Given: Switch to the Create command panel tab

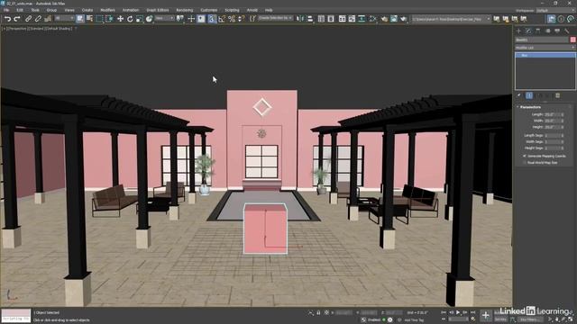Looking at the screenshot, I should [x=519, y=31].
